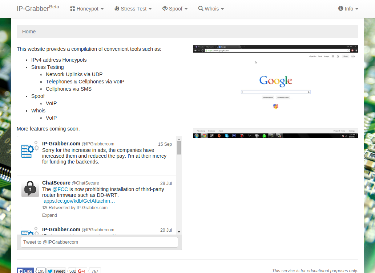Open the @FCC mention link
The height and width of the screenshot is (273, 375).
click(60, 189)
